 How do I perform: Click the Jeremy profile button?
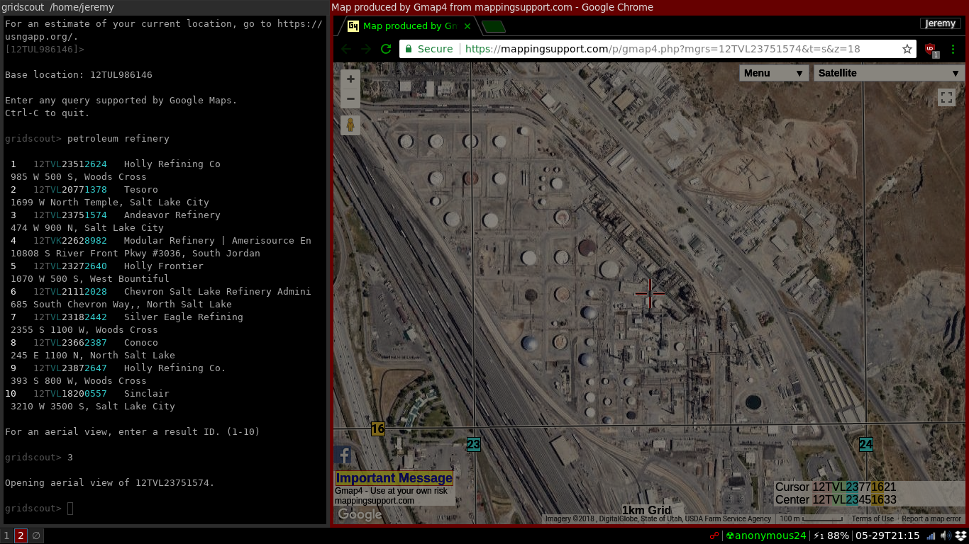tap(941, 23)
